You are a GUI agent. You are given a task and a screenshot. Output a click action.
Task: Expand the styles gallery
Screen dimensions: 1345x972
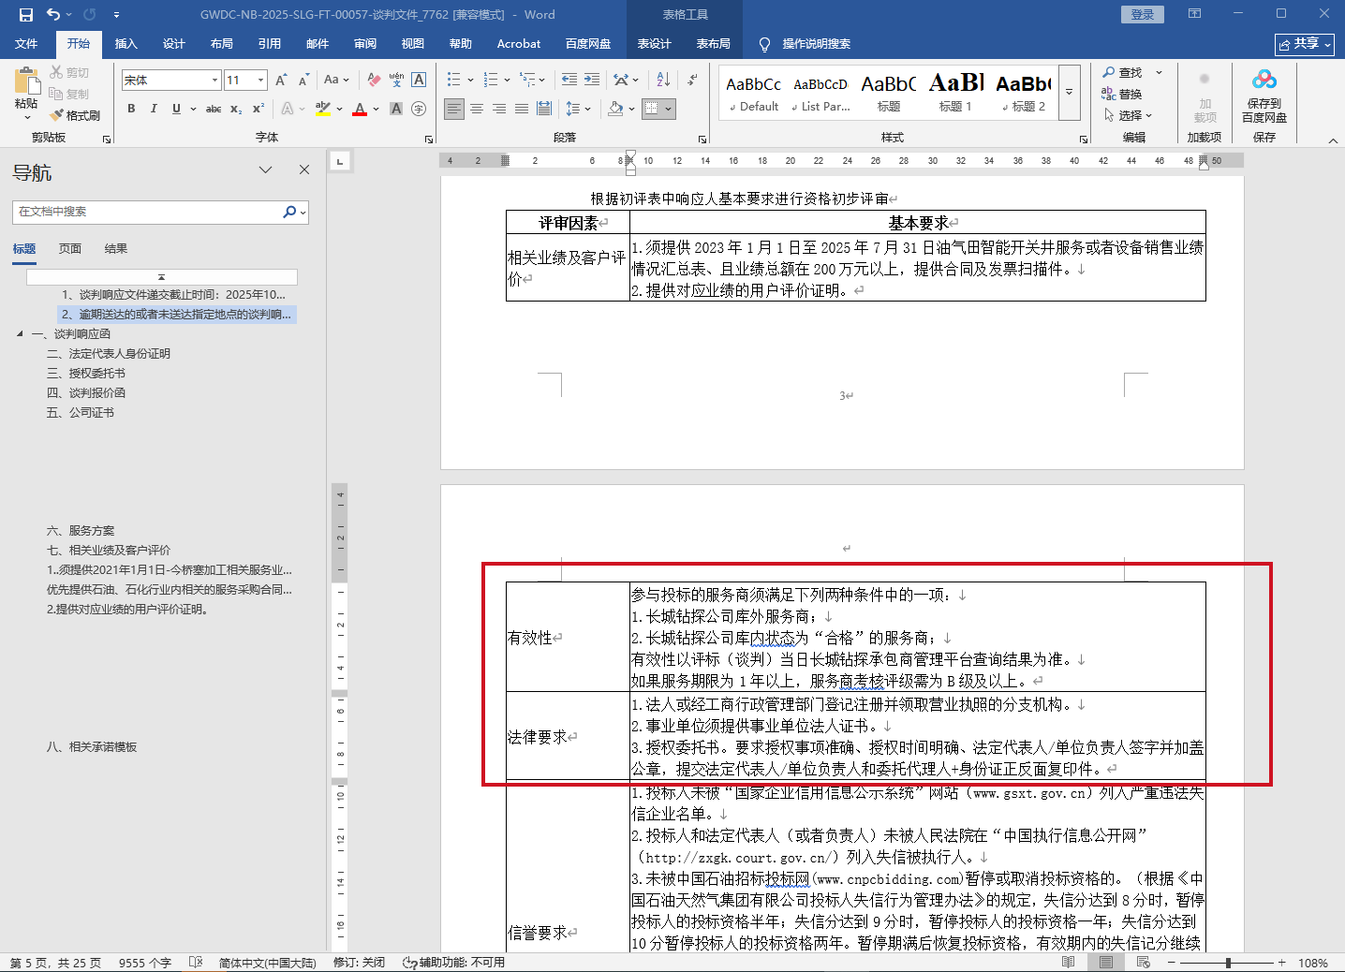tap(1070, 93)
